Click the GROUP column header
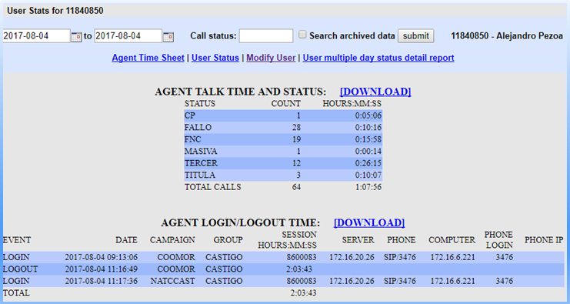This screenshot has height=304, width=570. click(228, 240)
